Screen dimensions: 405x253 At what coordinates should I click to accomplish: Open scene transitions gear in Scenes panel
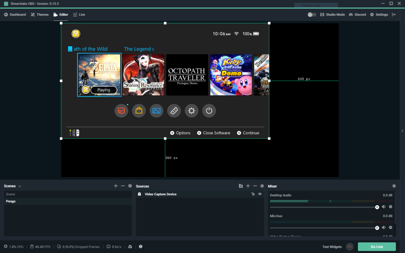(130, 186)
